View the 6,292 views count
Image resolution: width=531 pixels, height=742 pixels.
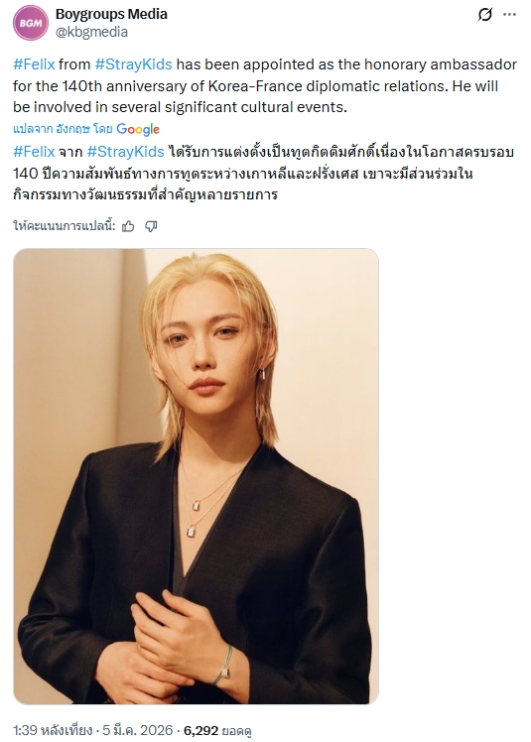point(217,731)
